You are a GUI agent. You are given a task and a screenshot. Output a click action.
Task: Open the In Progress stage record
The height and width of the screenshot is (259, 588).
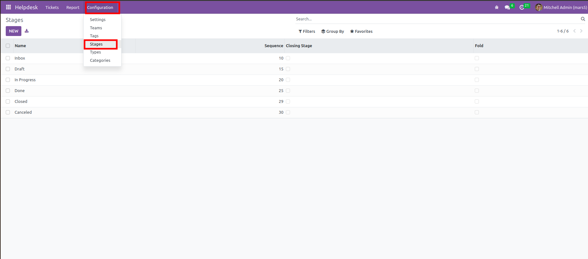(25, 80)
